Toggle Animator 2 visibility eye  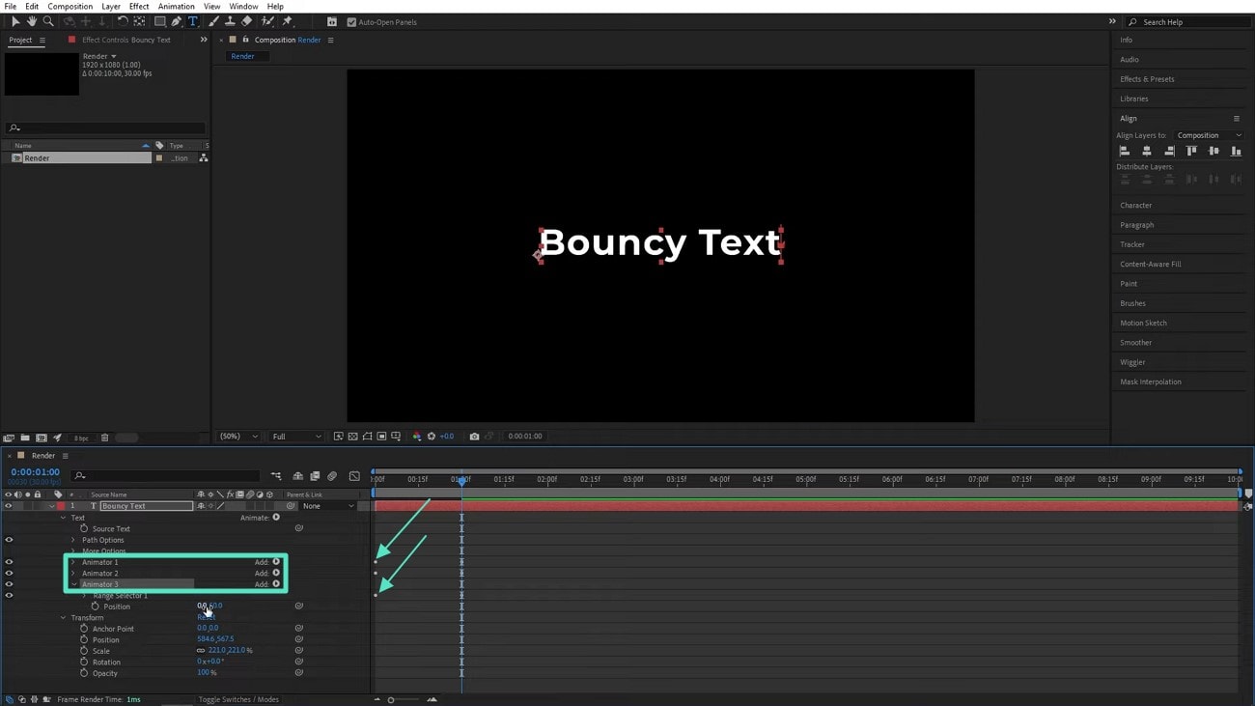[9, 574]
